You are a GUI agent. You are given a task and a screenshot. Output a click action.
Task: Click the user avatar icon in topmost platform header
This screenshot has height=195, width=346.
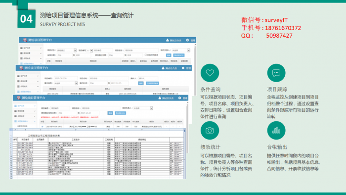(x=168, y=40)
